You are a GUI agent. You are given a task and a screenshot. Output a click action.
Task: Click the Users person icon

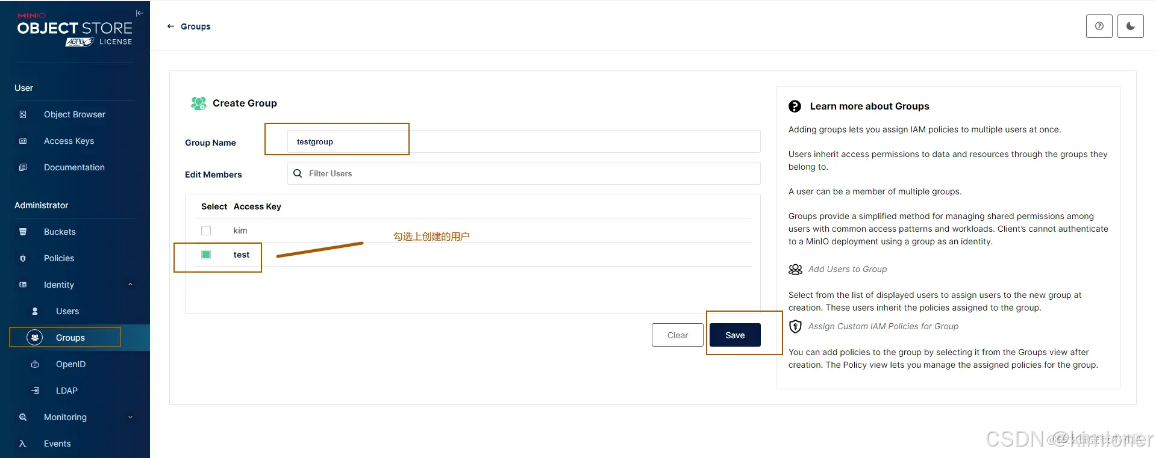click(x=35, y=311)
